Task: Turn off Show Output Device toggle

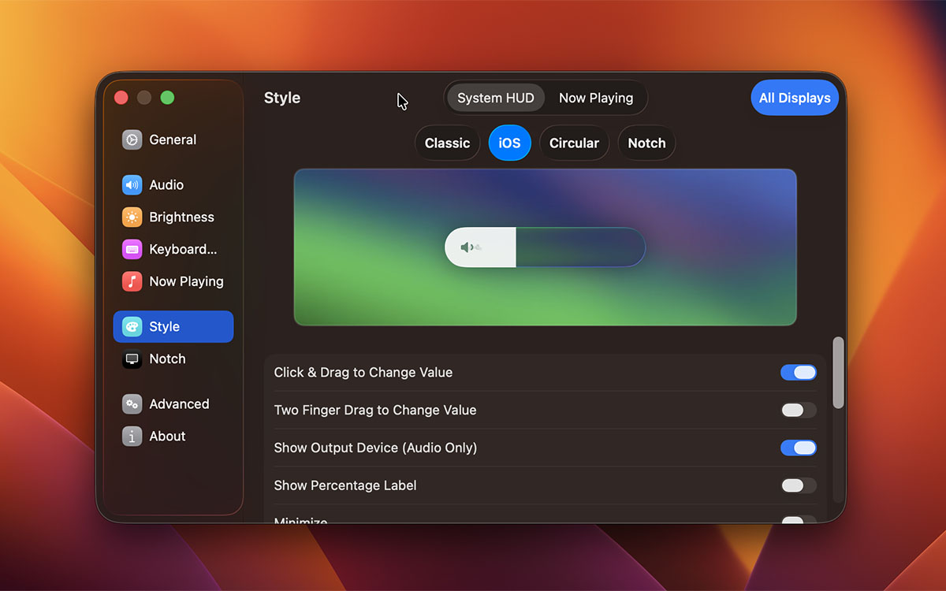Action: coord(798,448)
